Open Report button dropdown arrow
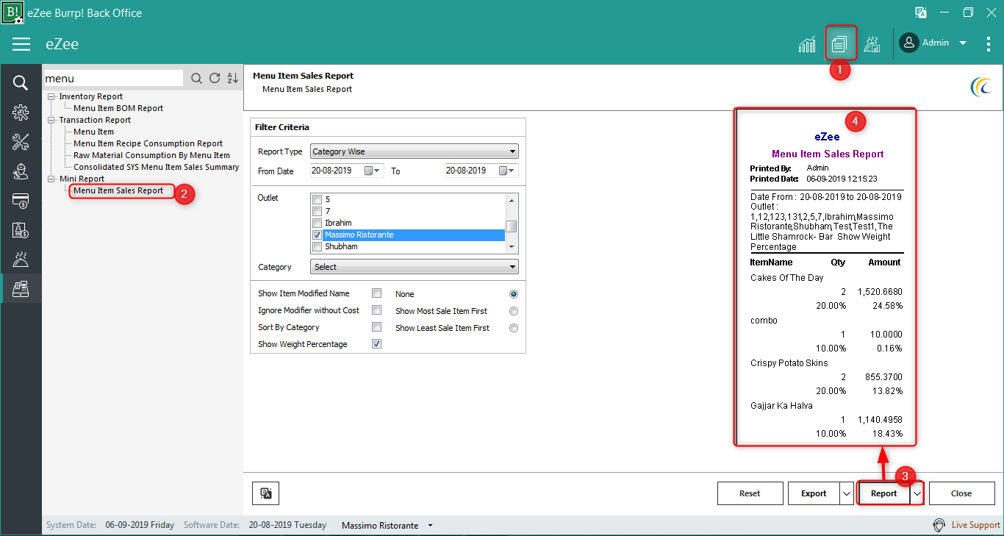This screenshot has height=536, width=1004. (917, 493)
